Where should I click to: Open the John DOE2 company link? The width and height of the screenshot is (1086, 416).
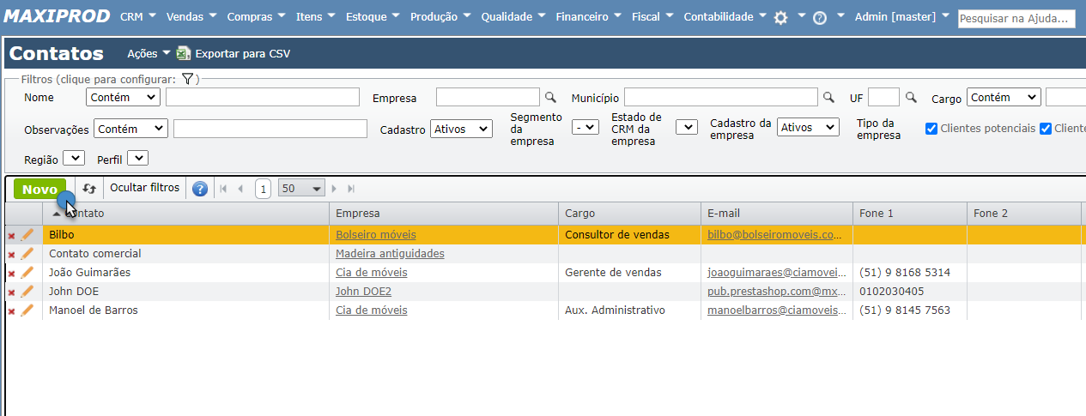pyautogui.click(x=363, y=291)
